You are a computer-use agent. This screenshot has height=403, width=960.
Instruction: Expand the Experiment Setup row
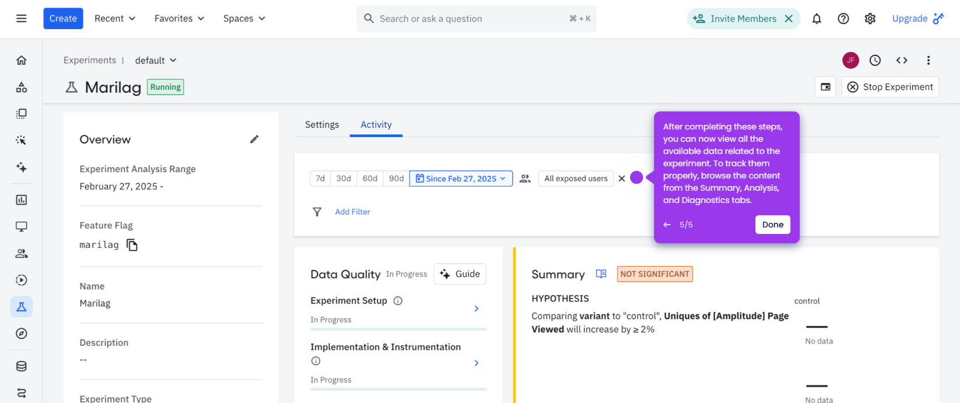click(398, 309)
